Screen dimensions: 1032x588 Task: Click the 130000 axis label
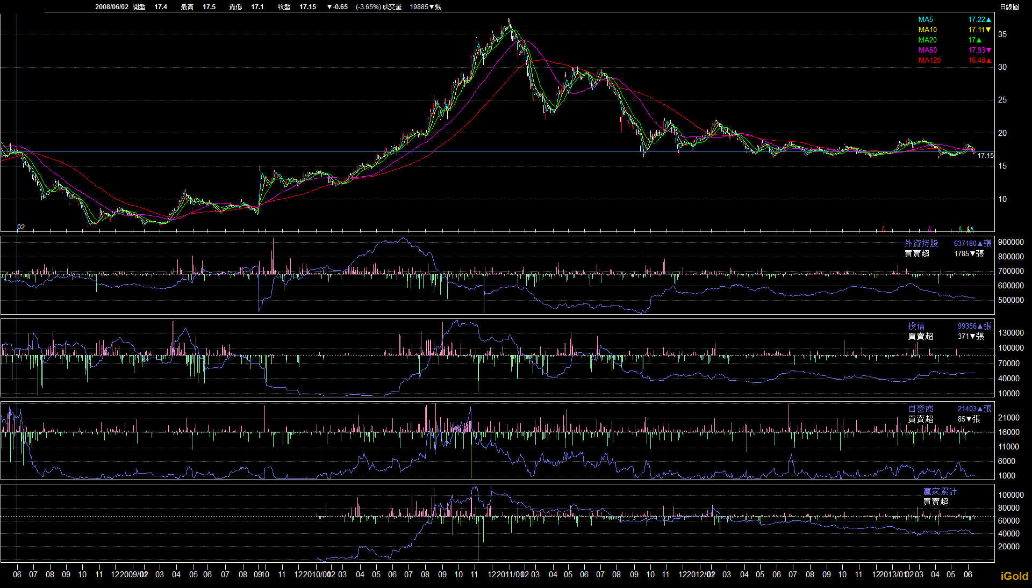point(1010,333)
